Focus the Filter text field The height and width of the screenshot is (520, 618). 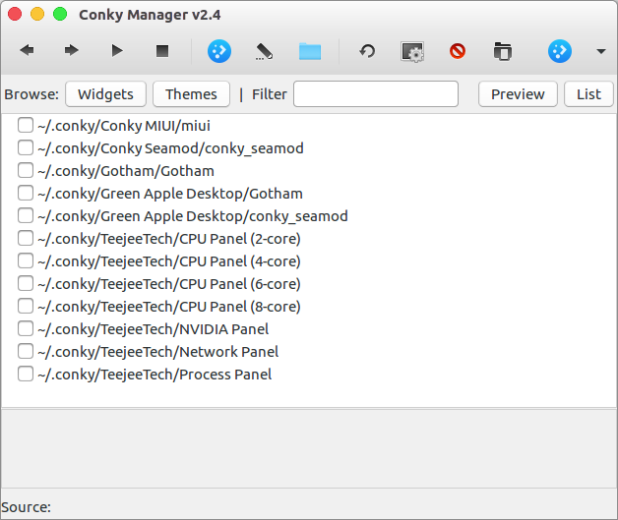pyautogui.click(x=375, y=94)
